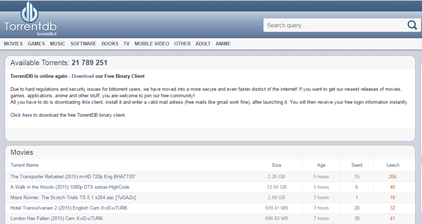
Task: Open the SOFTWARE category
Action: pos(84,44)
